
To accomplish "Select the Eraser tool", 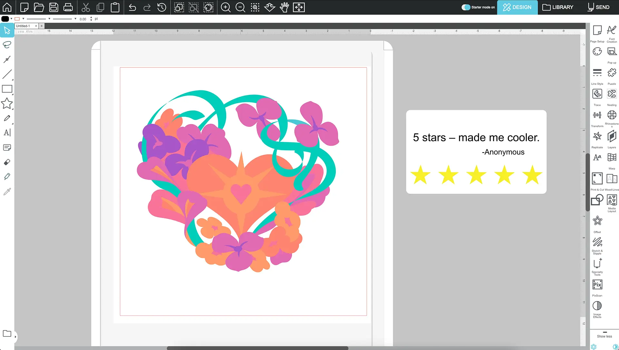I will pos(7,162).
